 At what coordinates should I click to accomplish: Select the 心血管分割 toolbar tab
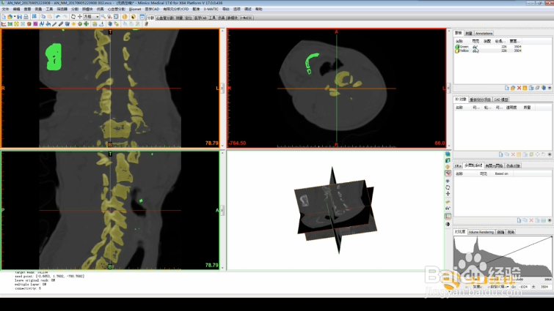[164, 18]
